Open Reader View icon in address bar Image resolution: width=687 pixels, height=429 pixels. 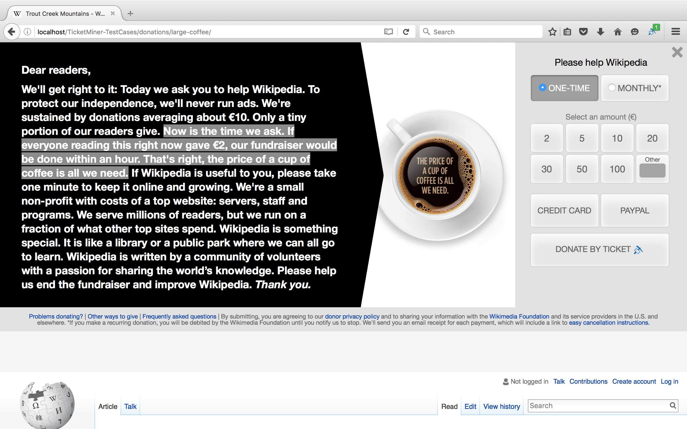pos(388,32)
